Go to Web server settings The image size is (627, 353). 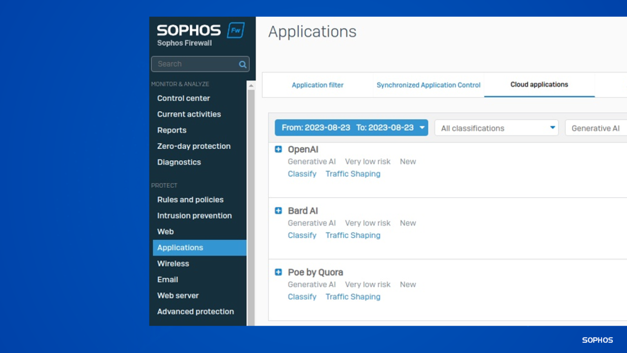click(x=178, y=295)
